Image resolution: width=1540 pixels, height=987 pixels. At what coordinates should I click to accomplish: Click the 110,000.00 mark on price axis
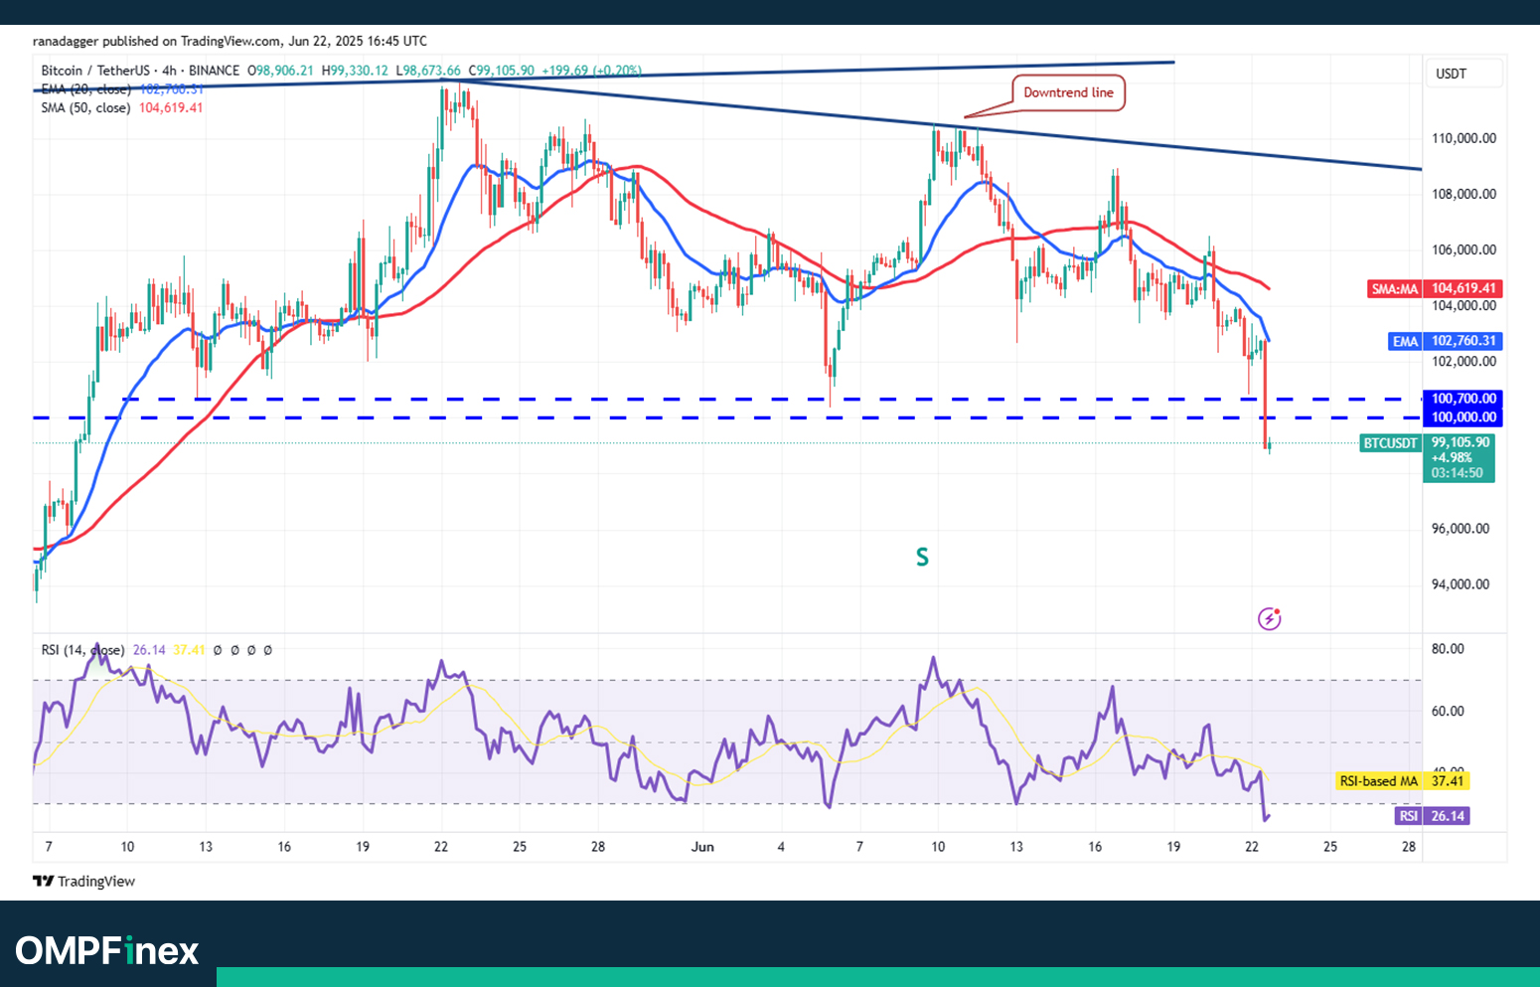(1463, 138)
